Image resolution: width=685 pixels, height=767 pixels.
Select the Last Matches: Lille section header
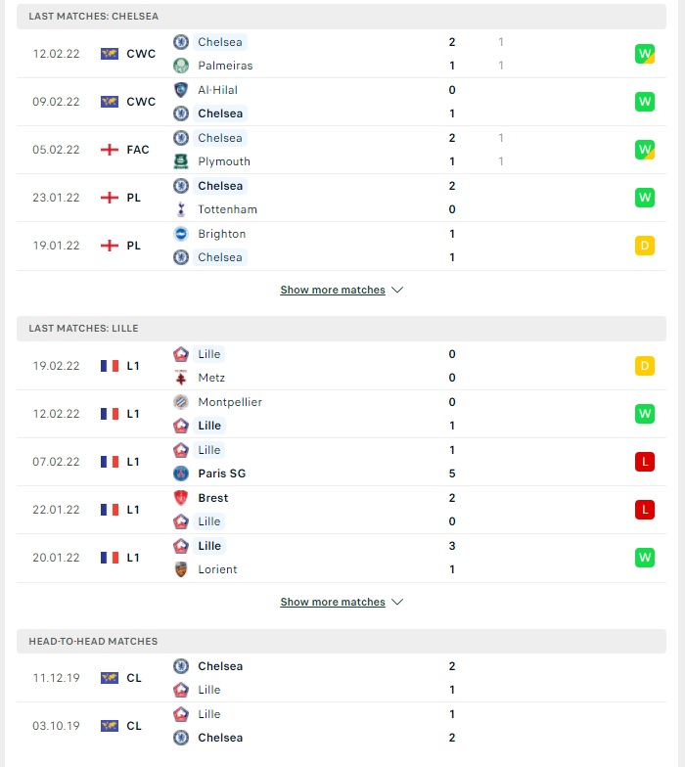[x=341, y=329]
